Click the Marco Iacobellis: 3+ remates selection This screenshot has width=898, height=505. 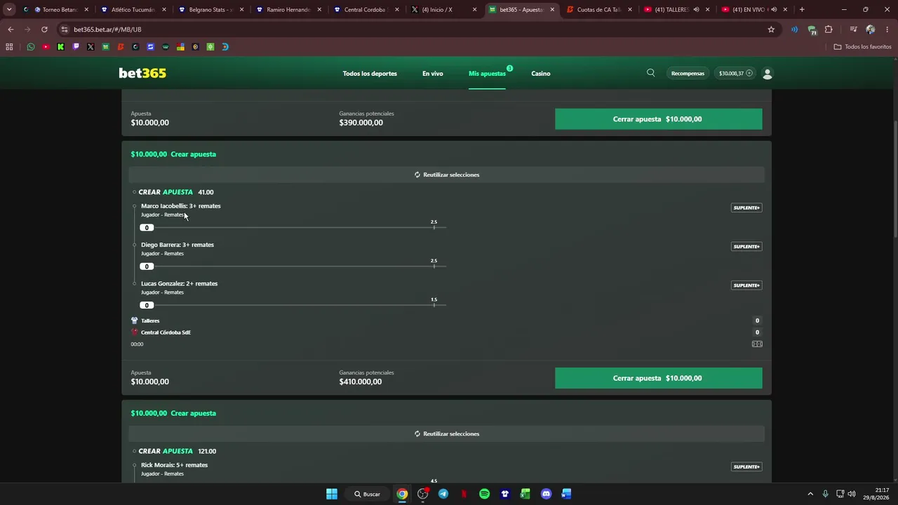181,206
